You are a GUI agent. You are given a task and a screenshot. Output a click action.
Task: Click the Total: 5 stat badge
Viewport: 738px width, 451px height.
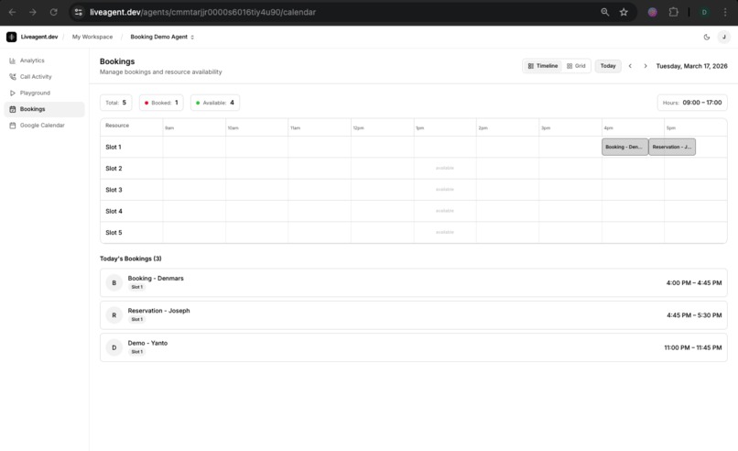(115, 103)
